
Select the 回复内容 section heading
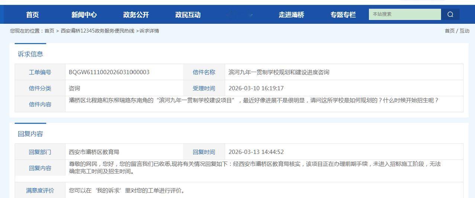coord(30,134)
